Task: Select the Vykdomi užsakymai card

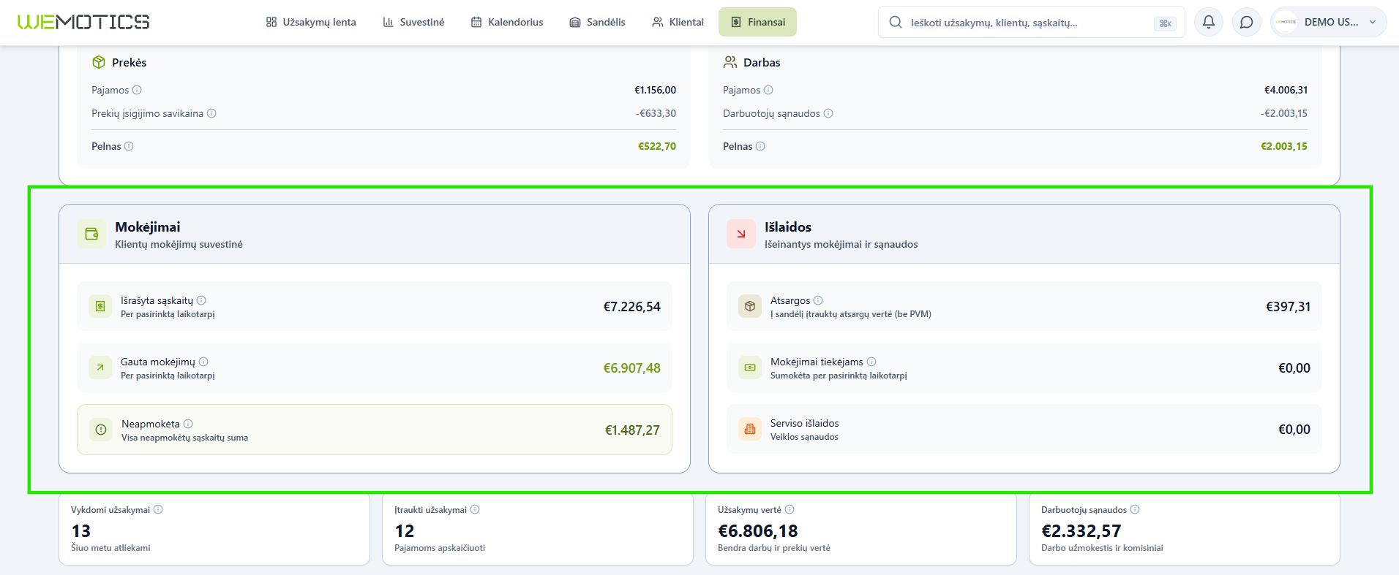Action: pyautogui.click(x=214, y=529)
